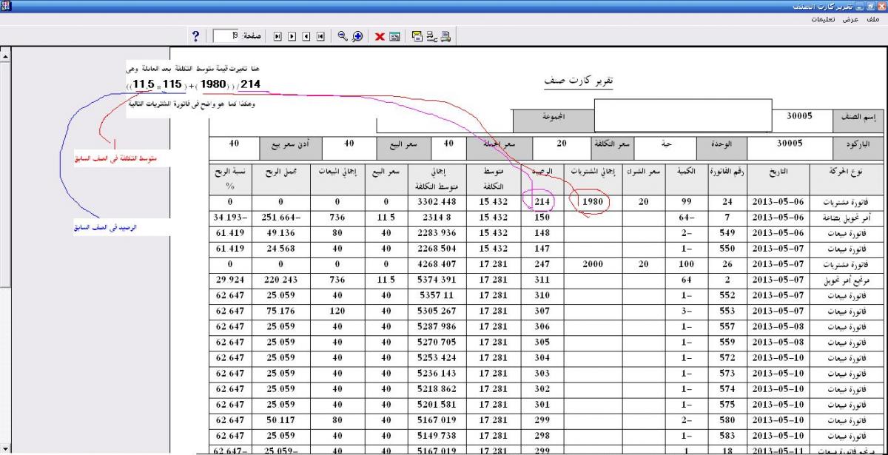
Task: Click the save report icon
Action: [394, 36]
